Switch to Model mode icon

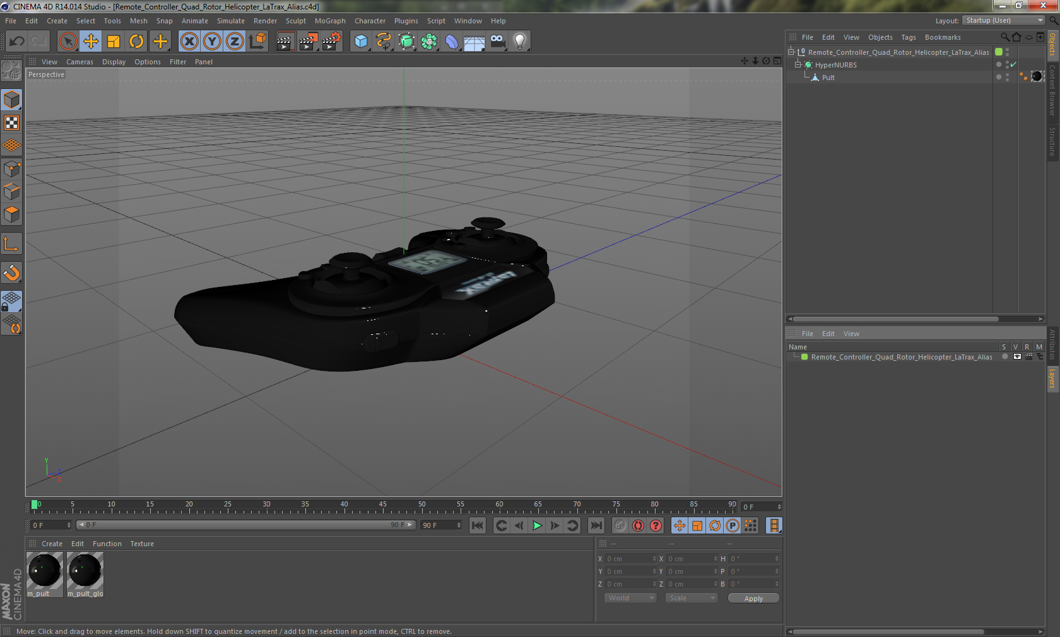(11, 100)
